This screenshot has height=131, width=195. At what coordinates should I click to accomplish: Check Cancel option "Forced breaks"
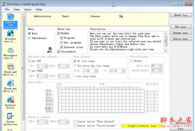pos(75,126)
